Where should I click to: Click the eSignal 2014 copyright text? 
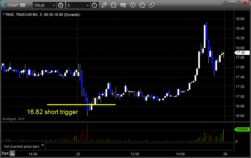14,119
